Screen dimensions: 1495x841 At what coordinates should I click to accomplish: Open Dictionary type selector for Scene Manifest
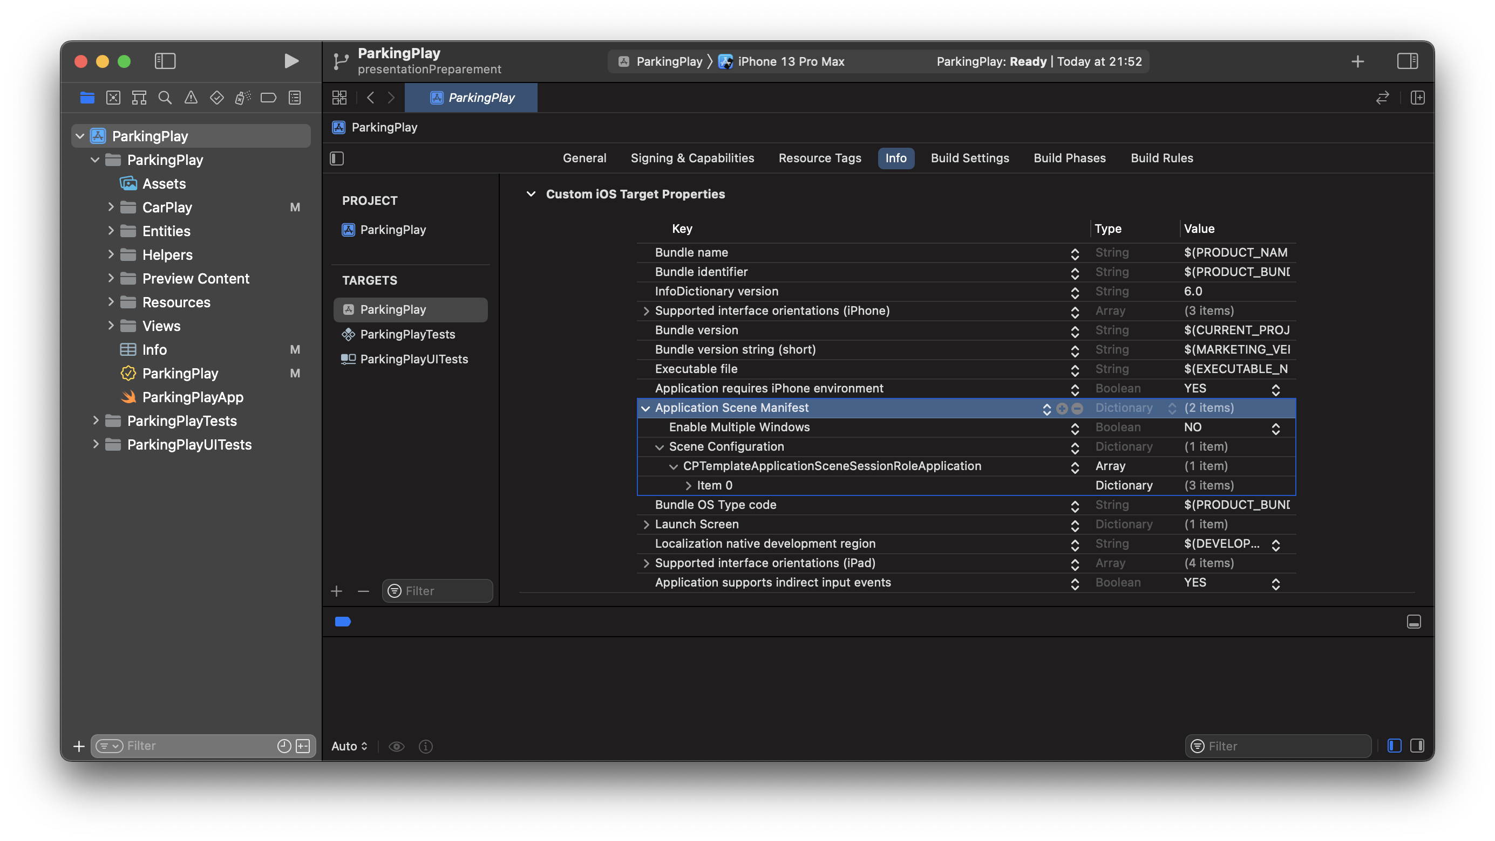(x=1171, y=409)
